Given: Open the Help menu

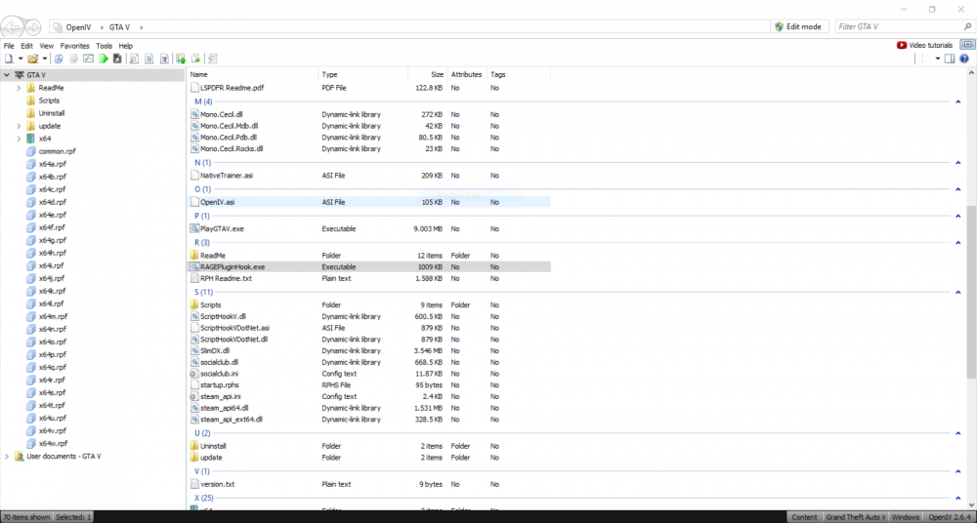Looking at the screenshot, I should click(126, 46).
